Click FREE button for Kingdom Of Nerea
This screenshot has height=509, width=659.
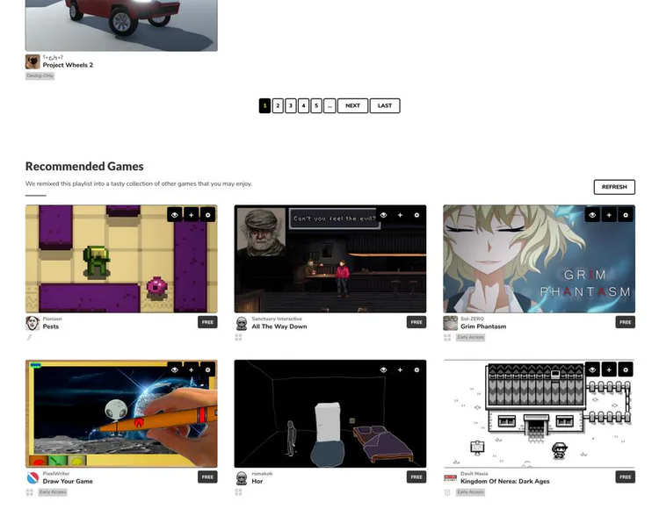click(x=626, y=477)
